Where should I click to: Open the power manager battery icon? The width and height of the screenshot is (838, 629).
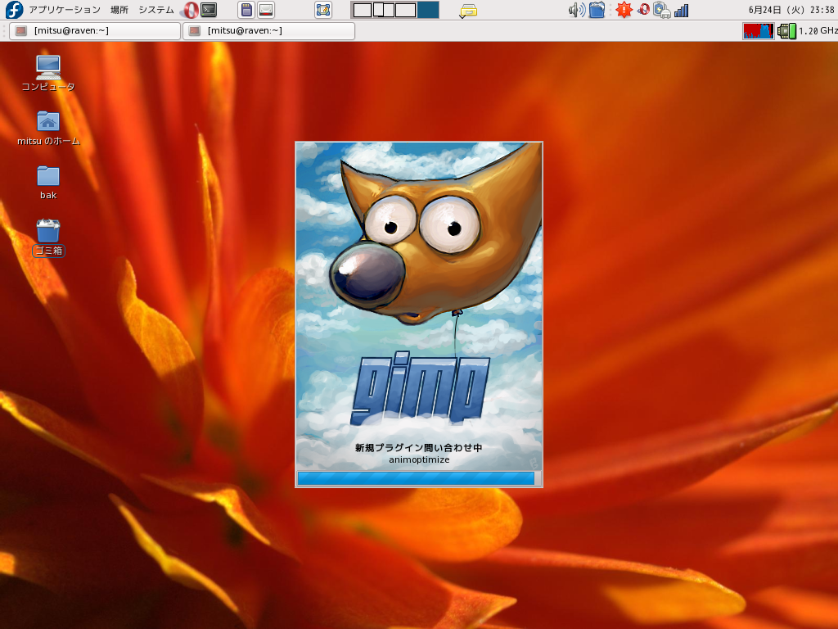pyautogui.click(x=662, y=11)
